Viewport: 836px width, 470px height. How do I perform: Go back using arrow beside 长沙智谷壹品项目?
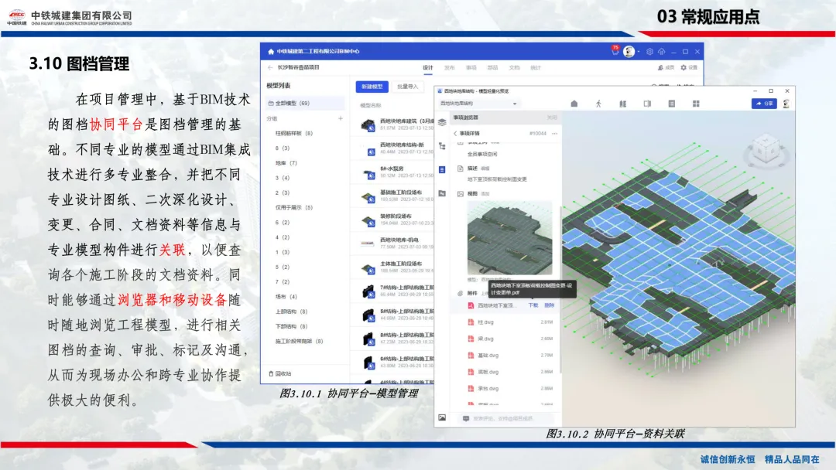click(270, 67)
